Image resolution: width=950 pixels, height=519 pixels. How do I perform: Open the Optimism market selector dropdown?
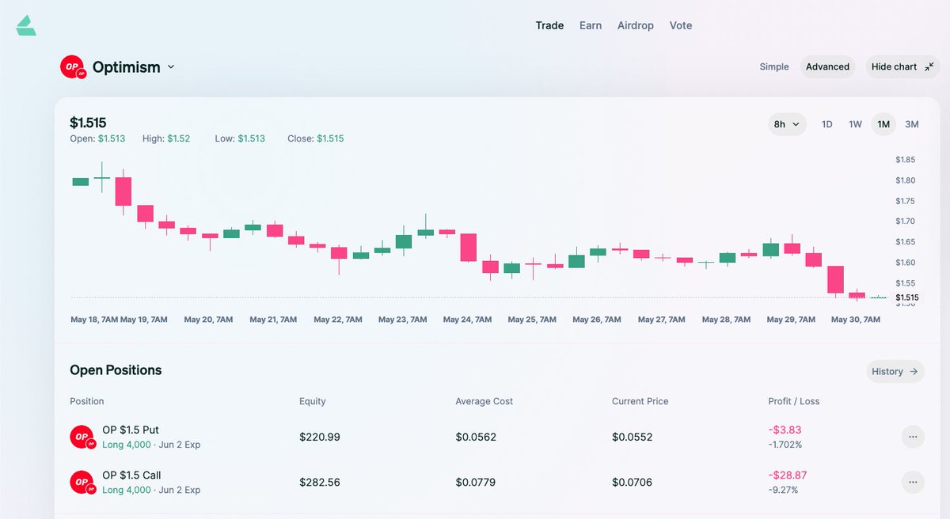click(171, 66)
